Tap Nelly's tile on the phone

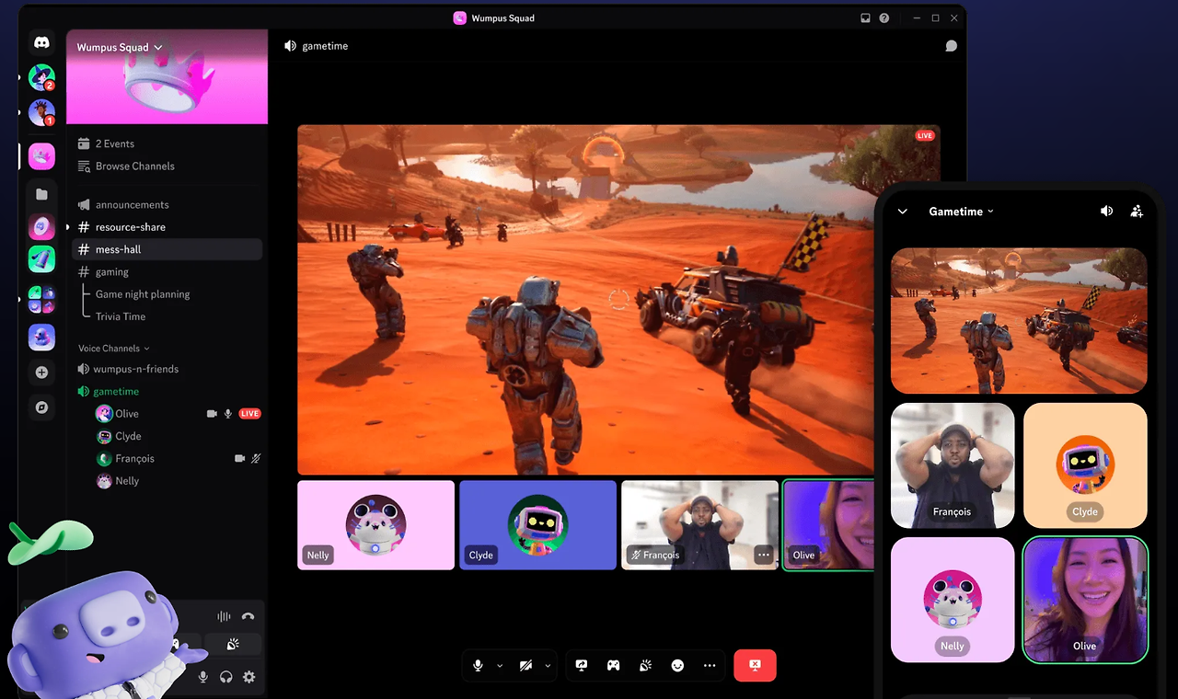[953, 600]
